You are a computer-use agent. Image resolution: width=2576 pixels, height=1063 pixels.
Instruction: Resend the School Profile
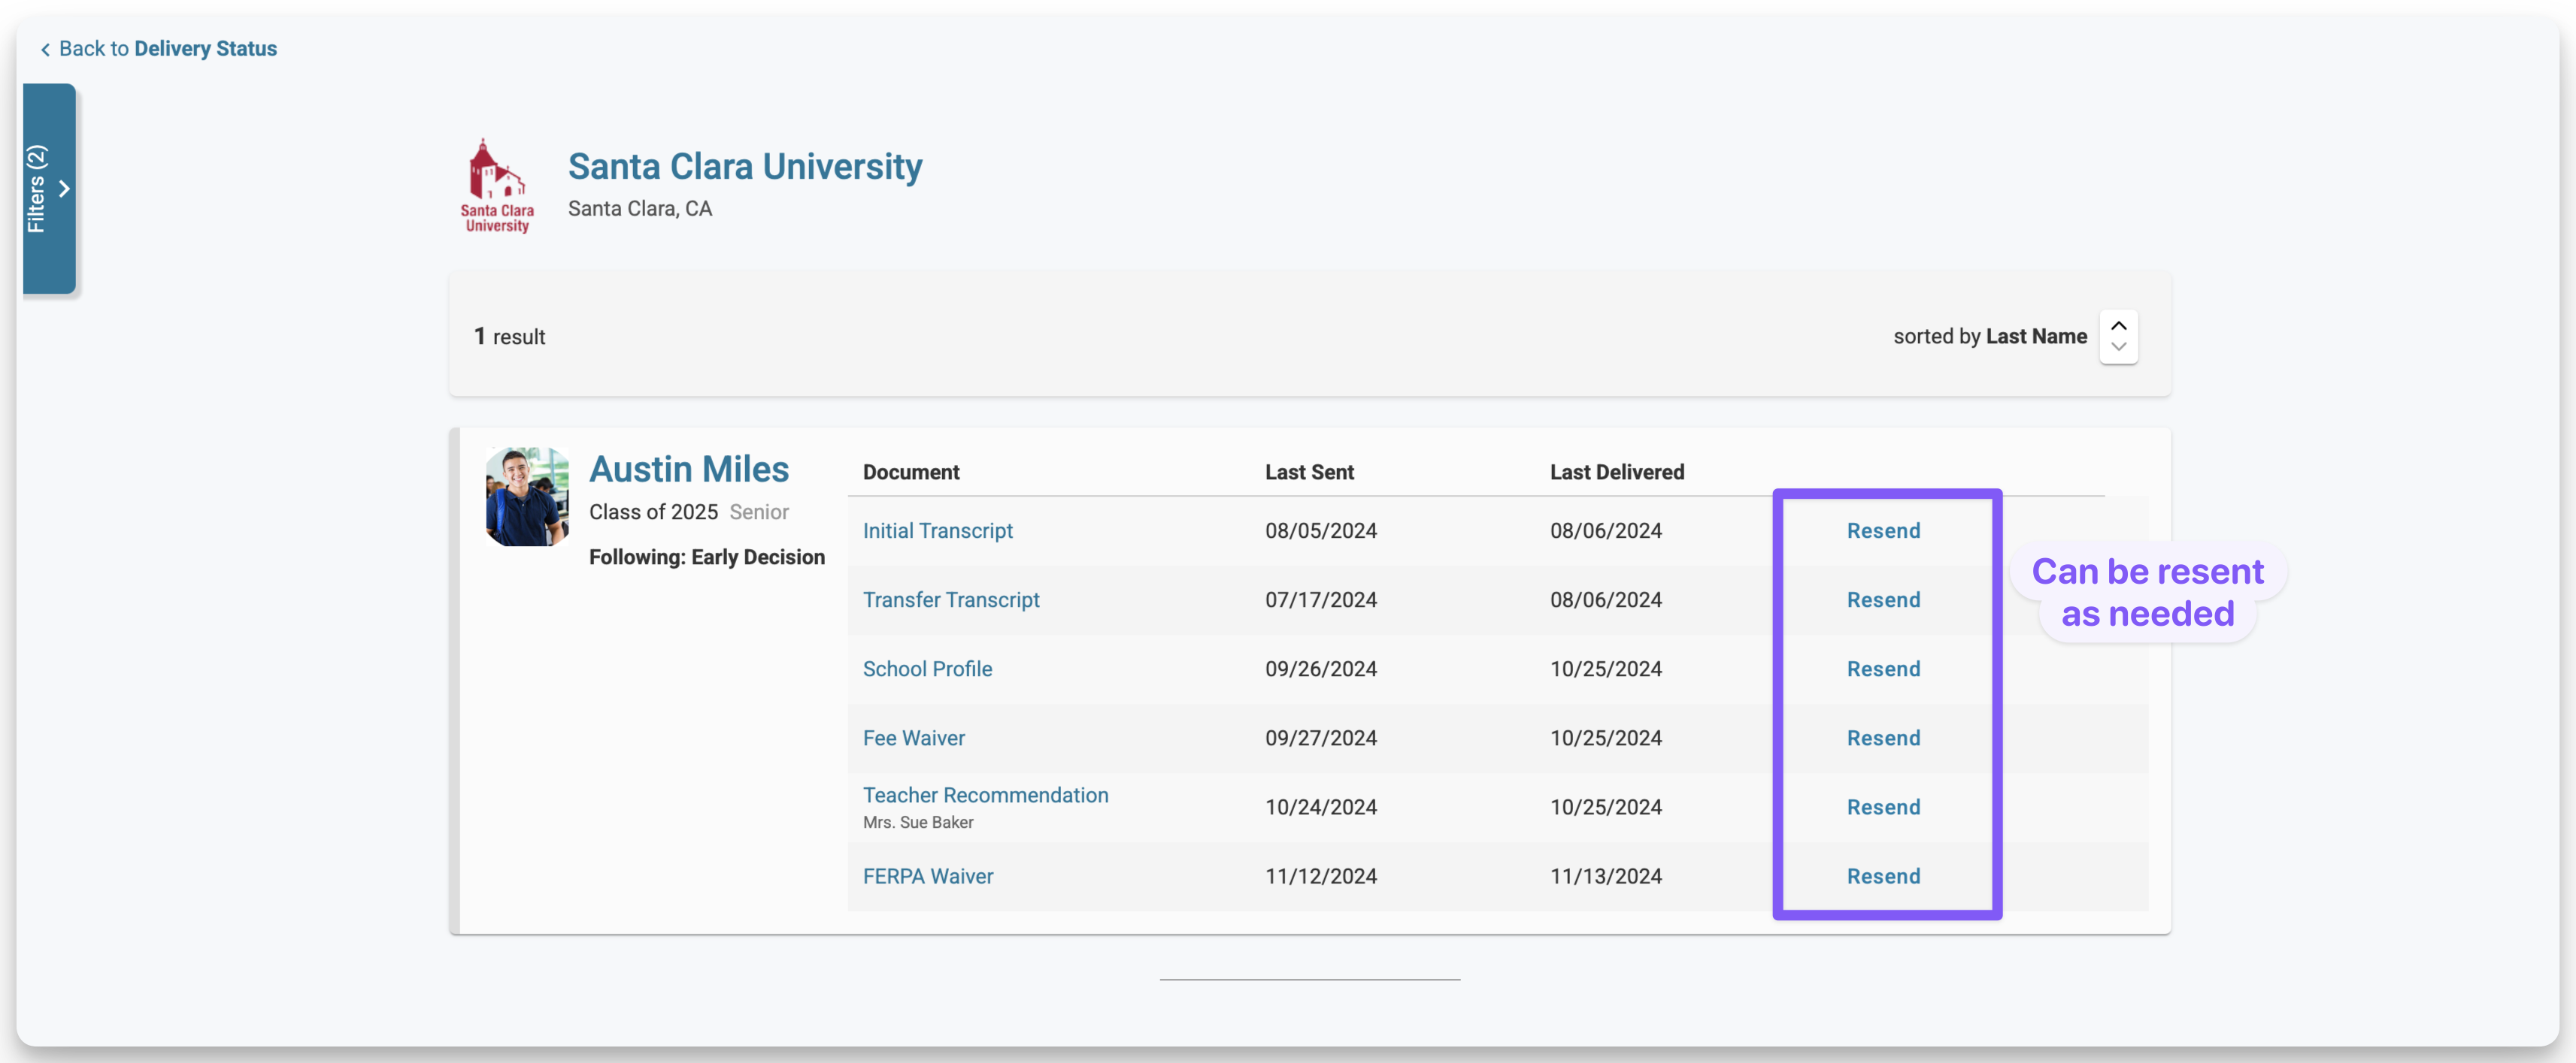tap(1883, 669)
